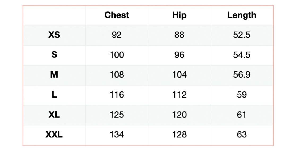
Task: Click the Length column header
Action: (x=242, y=15)
